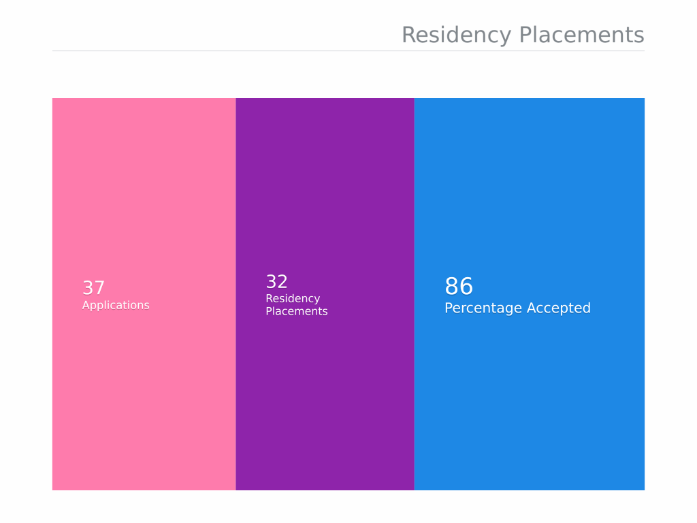Select the blue Percentage Accepted tile
697x523 pixels.
(530, 294)
